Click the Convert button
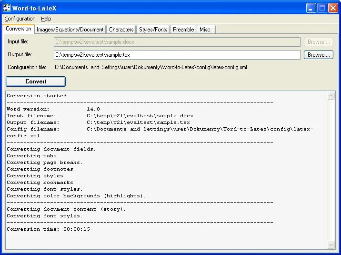The image size is (341, 255). pyautogui.click(x=36, y=82)
